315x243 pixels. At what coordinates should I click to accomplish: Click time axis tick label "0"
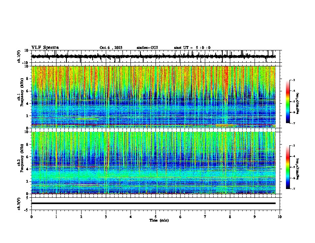(31, 217)
